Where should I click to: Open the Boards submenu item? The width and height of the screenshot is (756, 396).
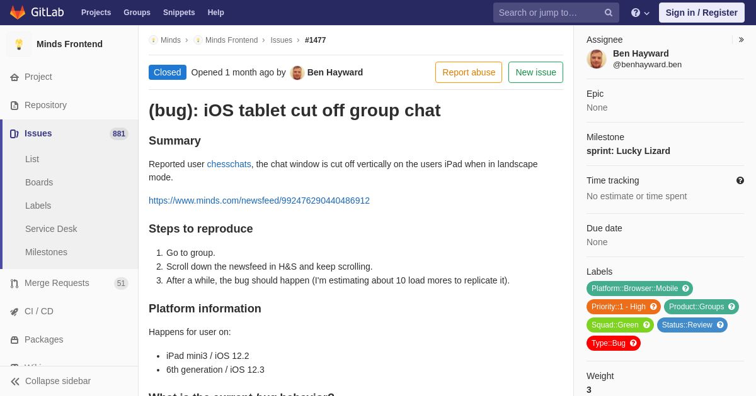pos(39,182)
